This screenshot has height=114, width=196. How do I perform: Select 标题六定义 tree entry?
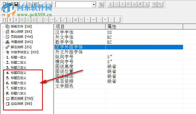click(19, 83)
